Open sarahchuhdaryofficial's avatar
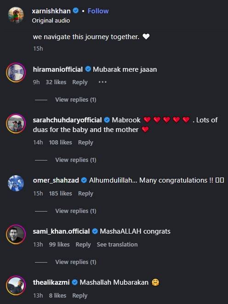This screenshot has height=304, width=228. click(x=16, y=124)
